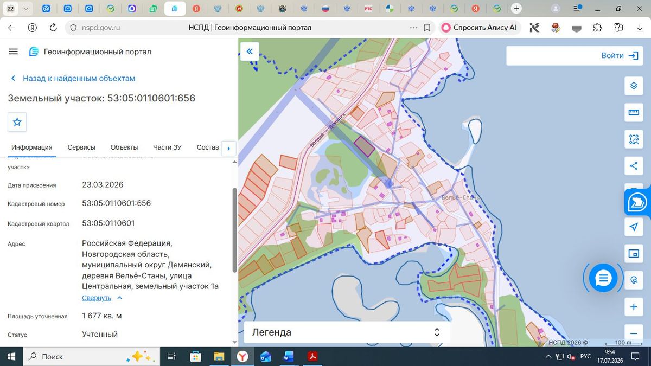651x366 pixels.
Task: Share the current map view
Action: tap(634, 166)
